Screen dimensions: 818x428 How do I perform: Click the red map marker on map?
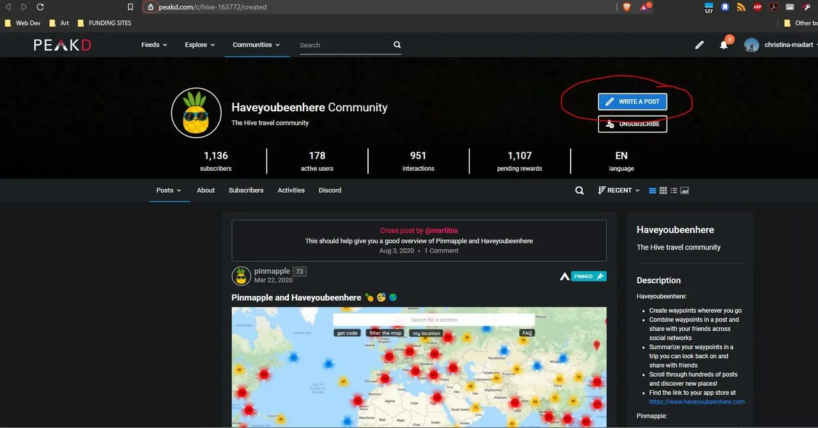click(597, 346)
